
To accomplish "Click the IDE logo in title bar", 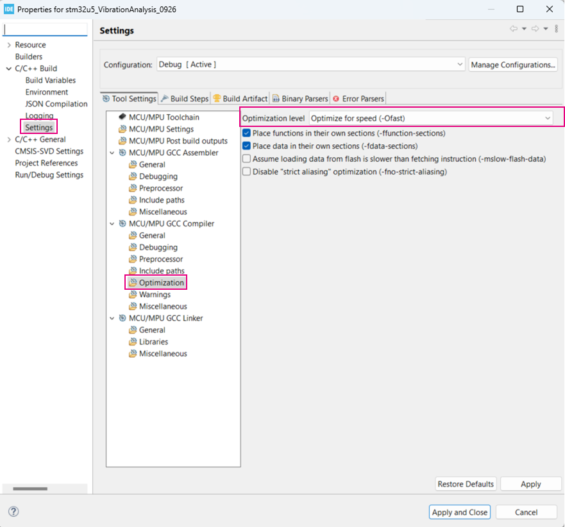I will (x=8, y=9).
